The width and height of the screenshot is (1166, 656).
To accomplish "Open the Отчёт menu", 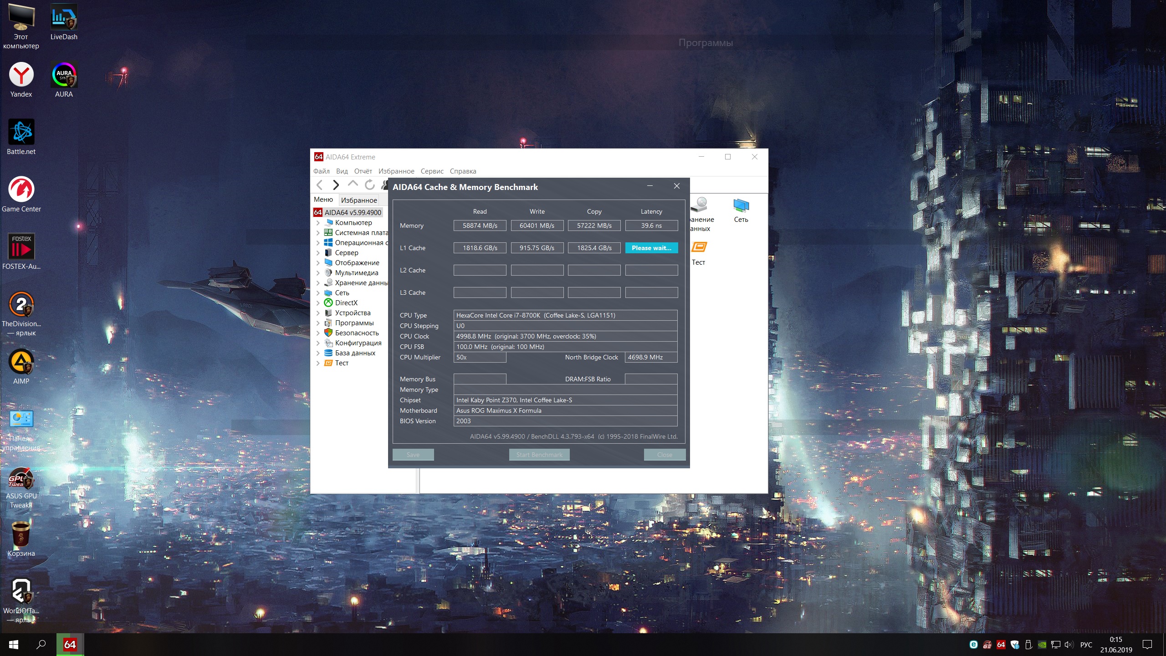I will 363,171.
